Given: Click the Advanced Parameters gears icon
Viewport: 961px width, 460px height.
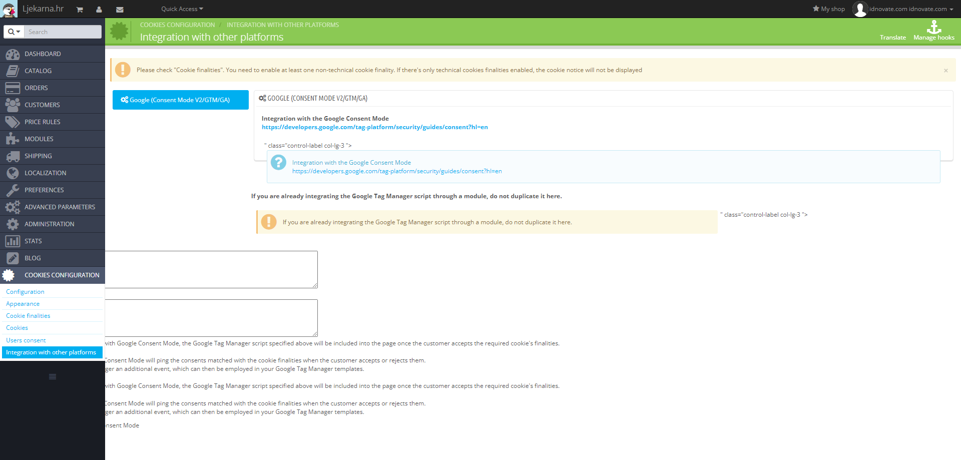Looking at the screenshot, I should pyautogui.click(x=13, y=207).
